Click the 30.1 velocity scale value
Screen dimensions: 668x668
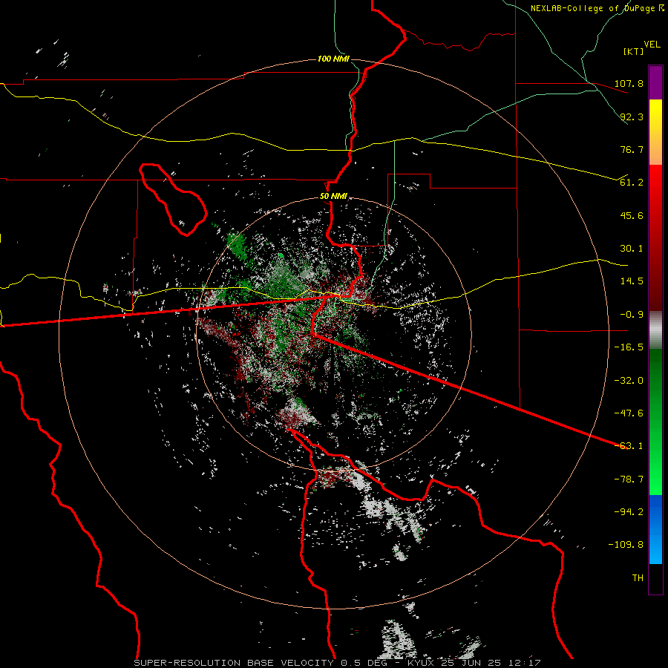coord(632,249)
